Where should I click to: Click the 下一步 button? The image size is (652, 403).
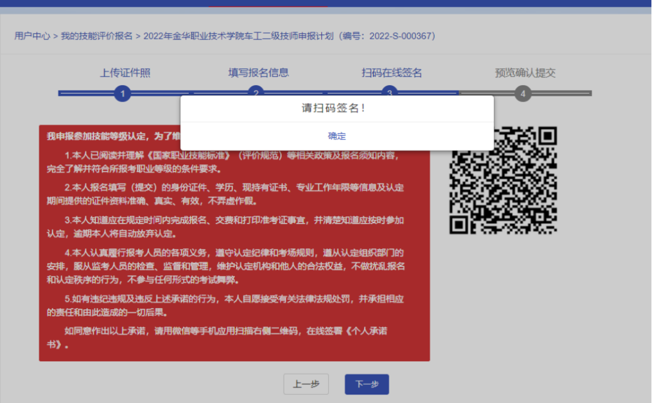[366, 384]
